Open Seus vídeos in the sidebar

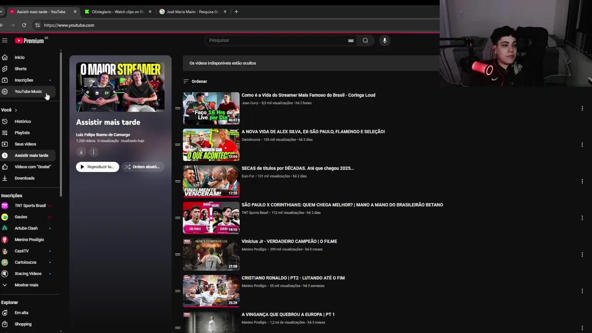coord(25,144)
